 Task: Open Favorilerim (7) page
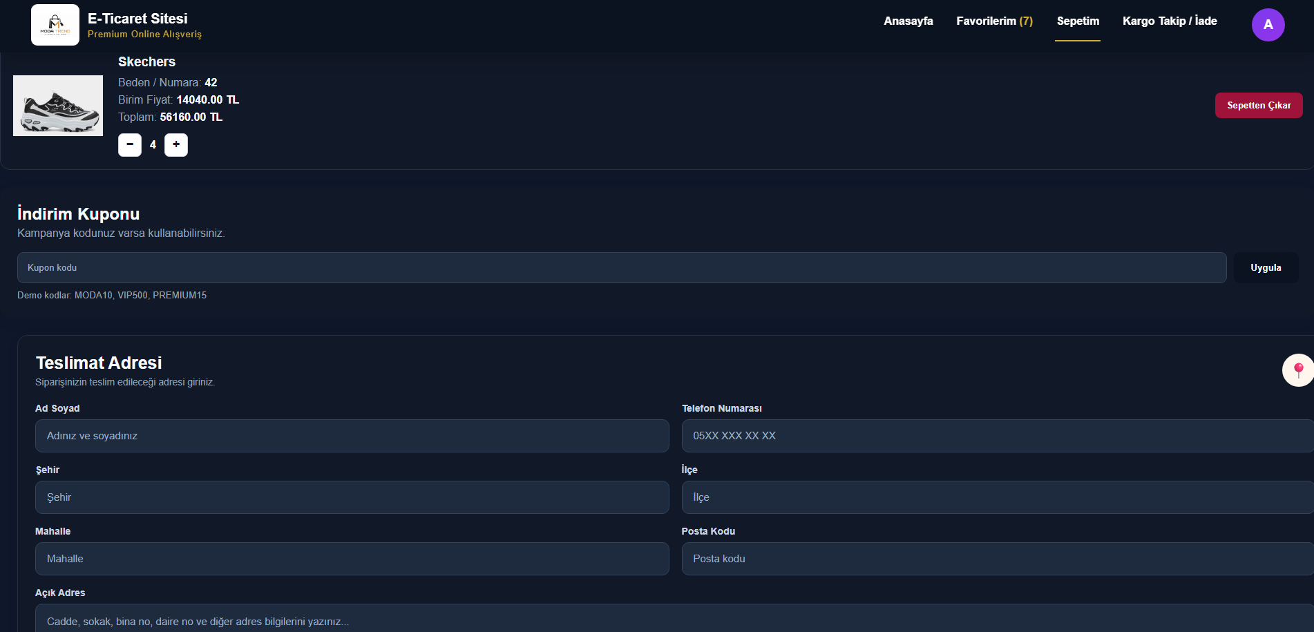[x=994, y=21]
